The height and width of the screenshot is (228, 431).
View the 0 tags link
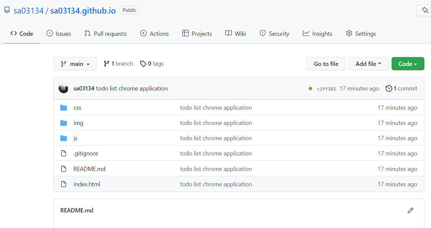pos(152,64)
